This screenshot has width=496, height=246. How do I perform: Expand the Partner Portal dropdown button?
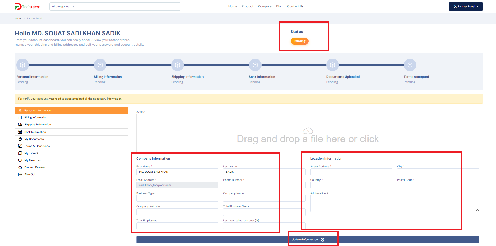466,7
